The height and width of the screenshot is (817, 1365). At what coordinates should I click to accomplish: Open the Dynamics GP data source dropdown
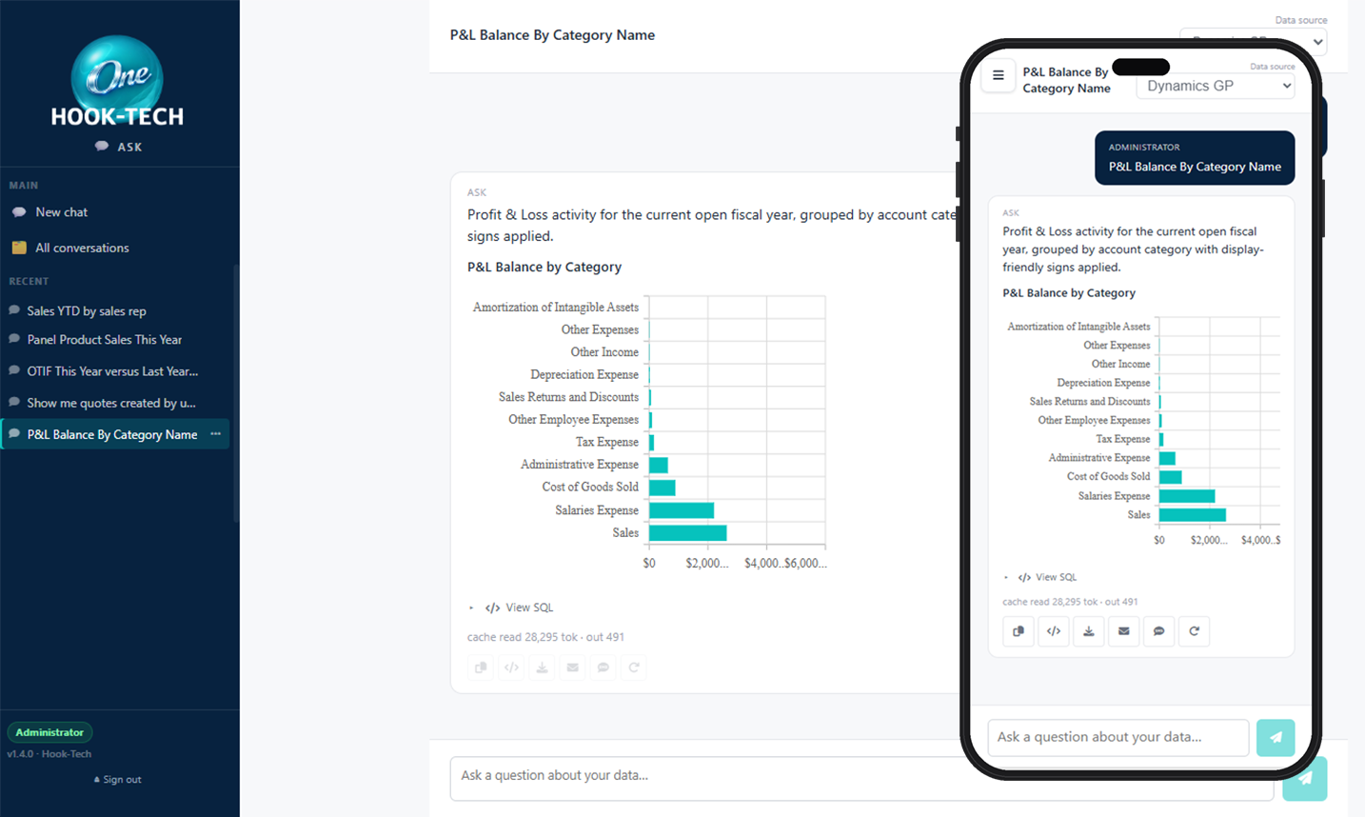click(x=1216, y=86)
